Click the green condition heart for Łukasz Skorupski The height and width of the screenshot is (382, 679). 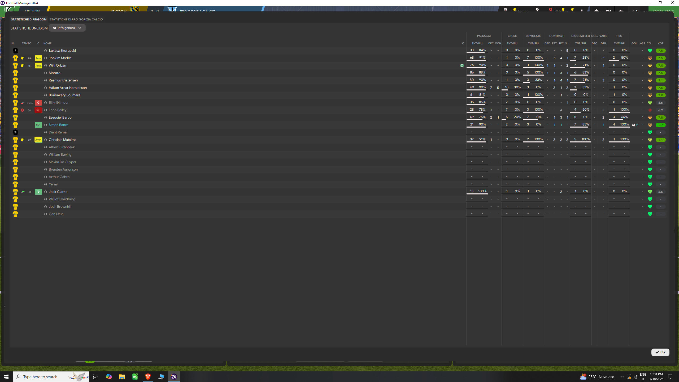point(650,51)
